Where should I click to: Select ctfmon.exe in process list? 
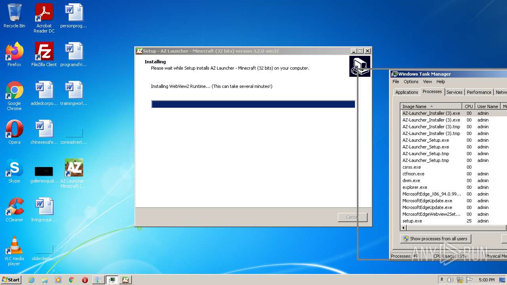tap(454, 174)
